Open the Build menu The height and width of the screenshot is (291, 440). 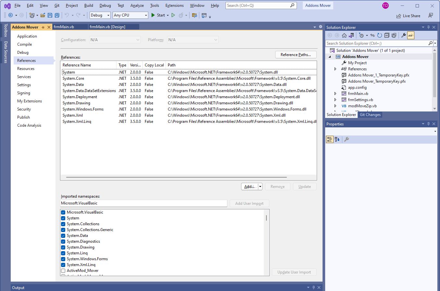coord(89,6)
